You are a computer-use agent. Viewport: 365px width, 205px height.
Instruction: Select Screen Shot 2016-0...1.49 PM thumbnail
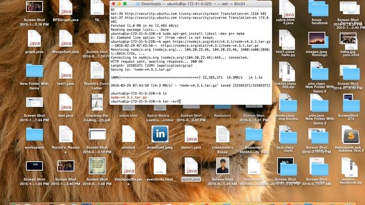coord(97,166)
